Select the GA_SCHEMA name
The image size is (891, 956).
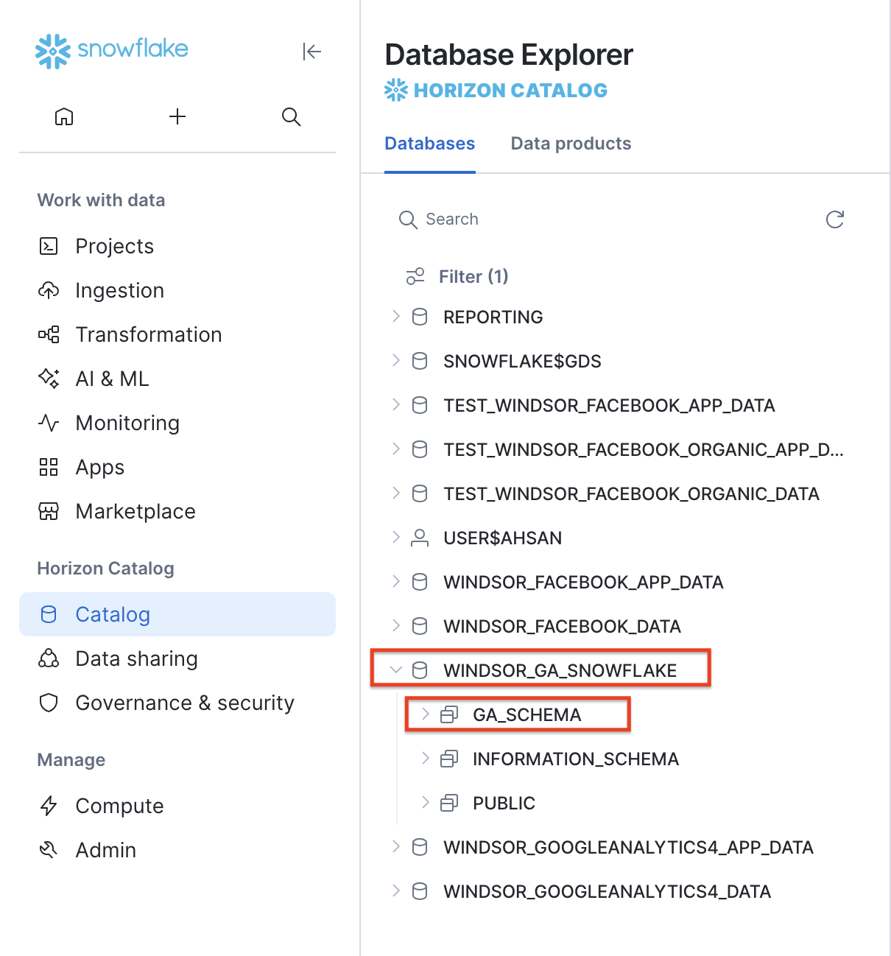527,714
